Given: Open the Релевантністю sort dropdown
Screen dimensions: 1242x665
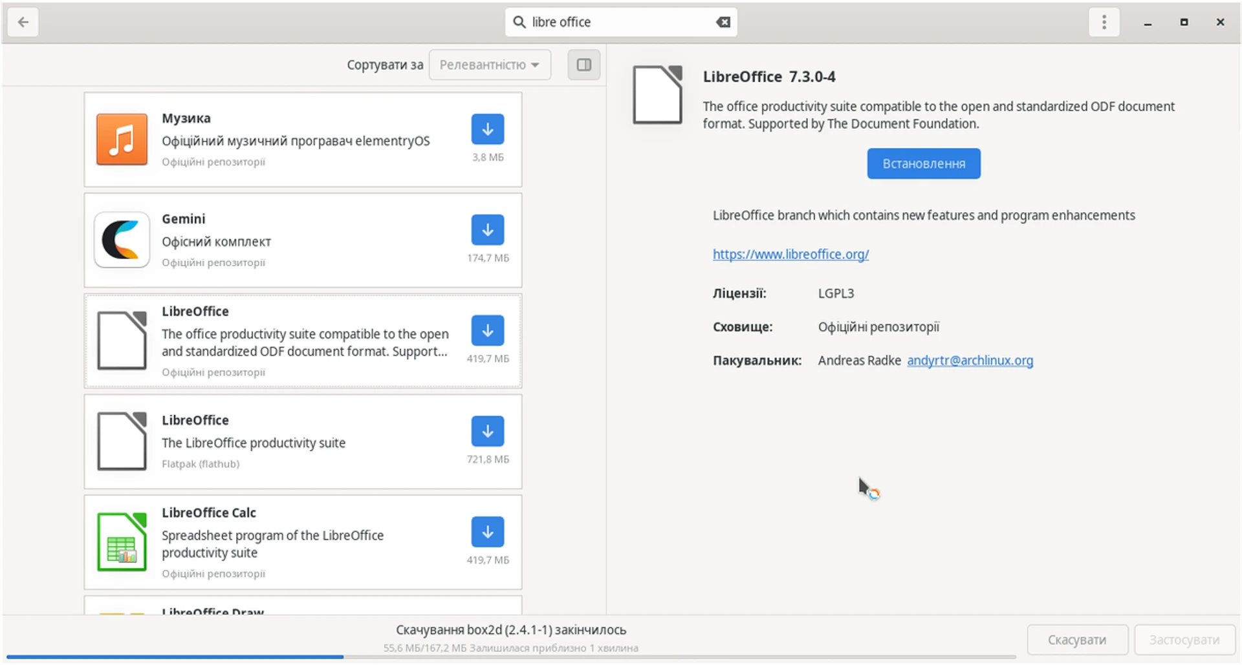Looking at the screenshot, I should [490, 65].
